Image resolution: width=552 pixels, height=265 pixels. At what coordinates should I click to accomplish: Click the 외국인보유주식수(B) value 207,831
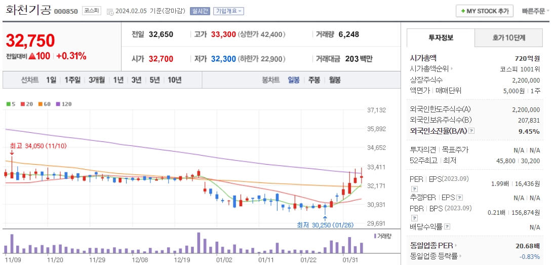coord(529,121)
